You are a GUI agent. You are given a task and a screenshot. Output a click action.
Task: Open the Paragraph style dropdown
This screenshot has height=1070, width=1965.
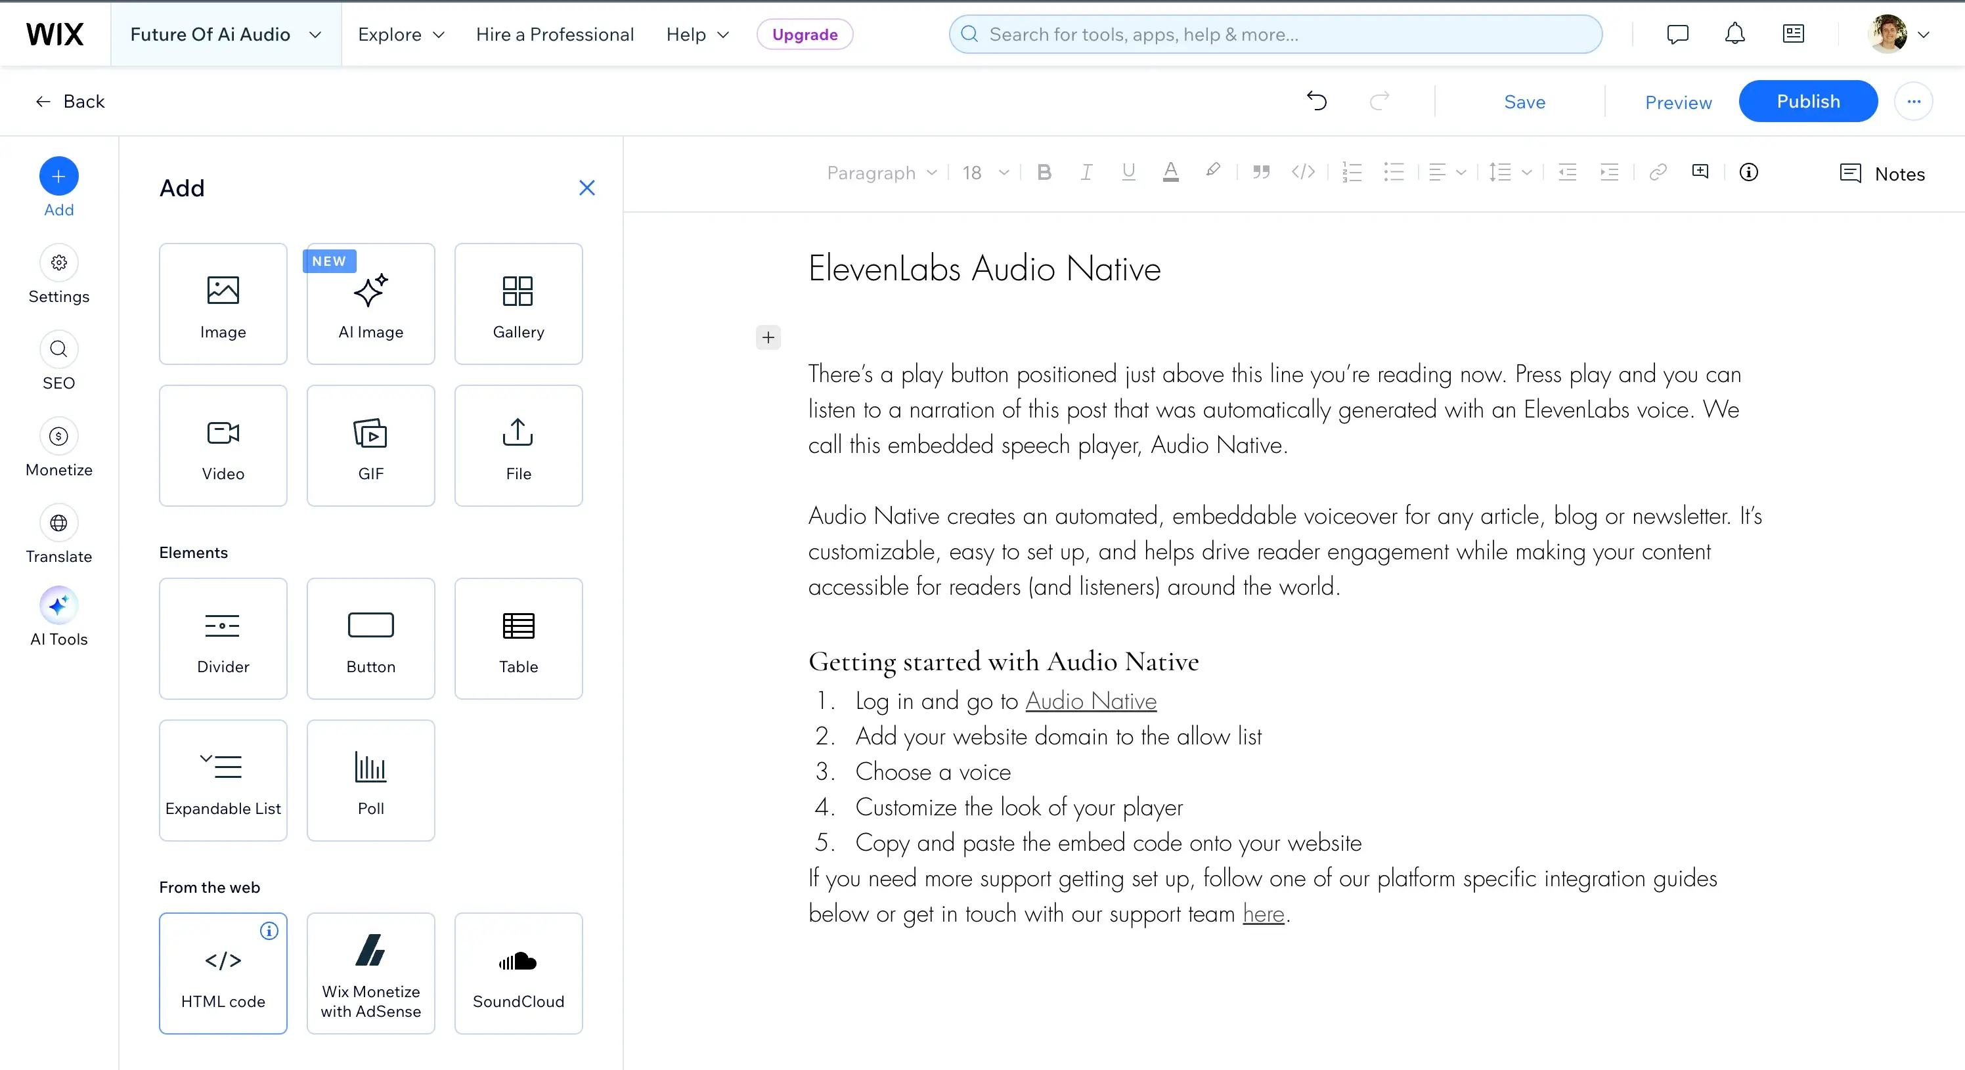(x=881, y=173)
